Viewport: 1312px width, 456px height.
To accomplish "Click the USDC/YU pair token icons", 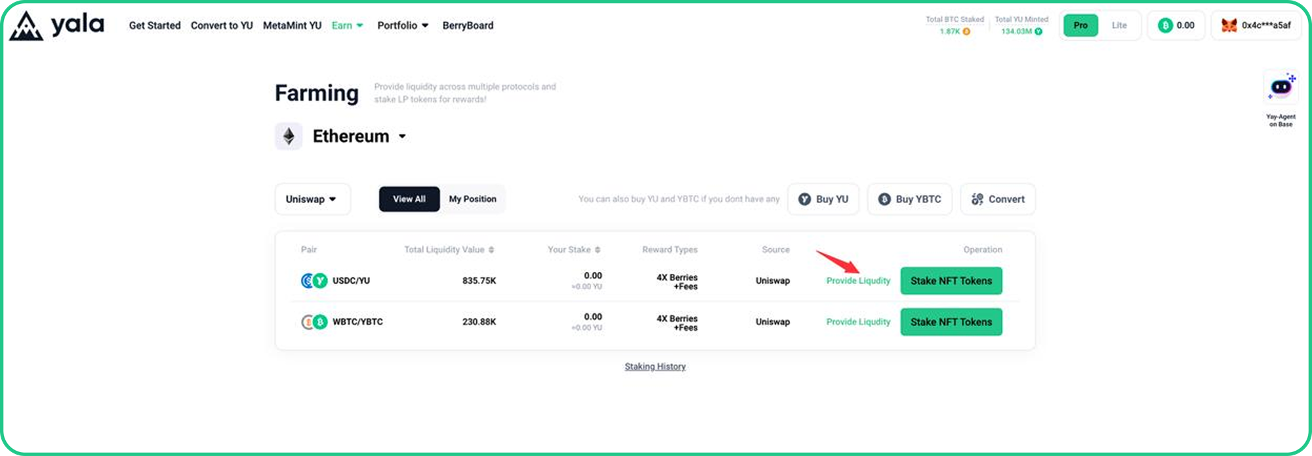I will (314, 281).
